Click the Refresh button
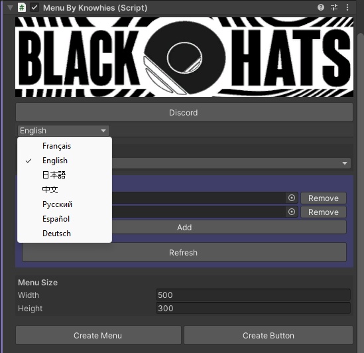The height and width of the screenshot is (353, 364). coord(184,252)
